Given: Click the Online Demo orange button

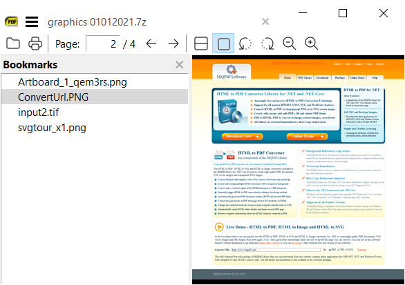Looking at the screenshot, I should pyautogui.click(x=307, y=136).
